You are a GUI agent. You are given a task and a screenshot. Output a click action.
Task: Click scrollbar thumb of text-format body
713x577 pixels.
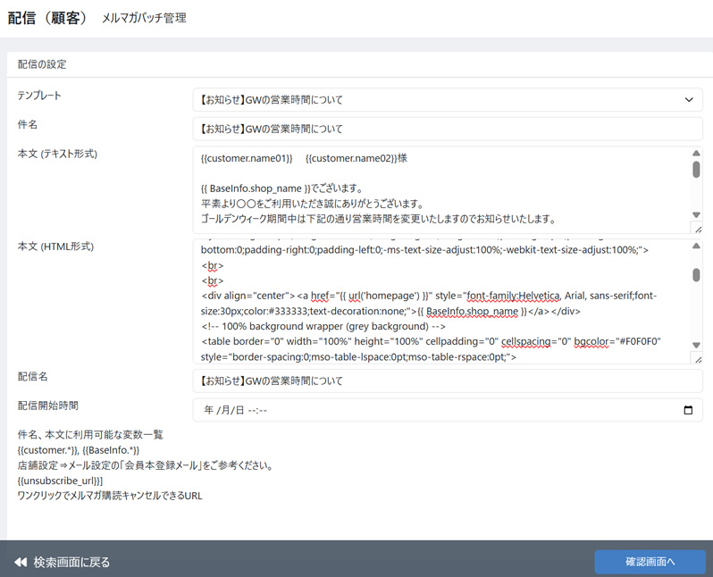click(x=696, y=170)
